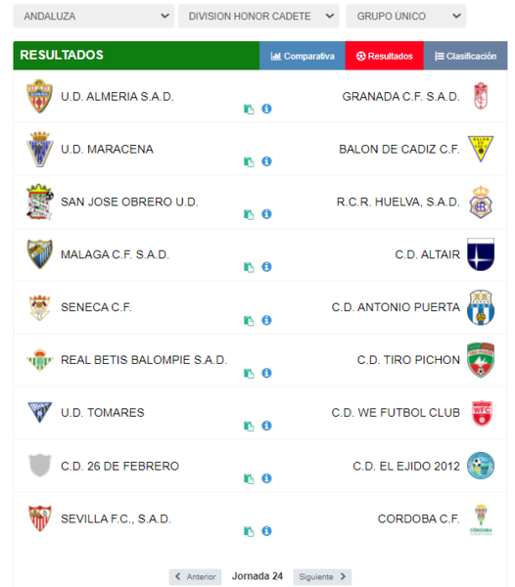Viewport: 515px width, 587px height.
Task: Open the SEVILLA F.C., S.A.D. team link
Action: [x=117, y=519]
